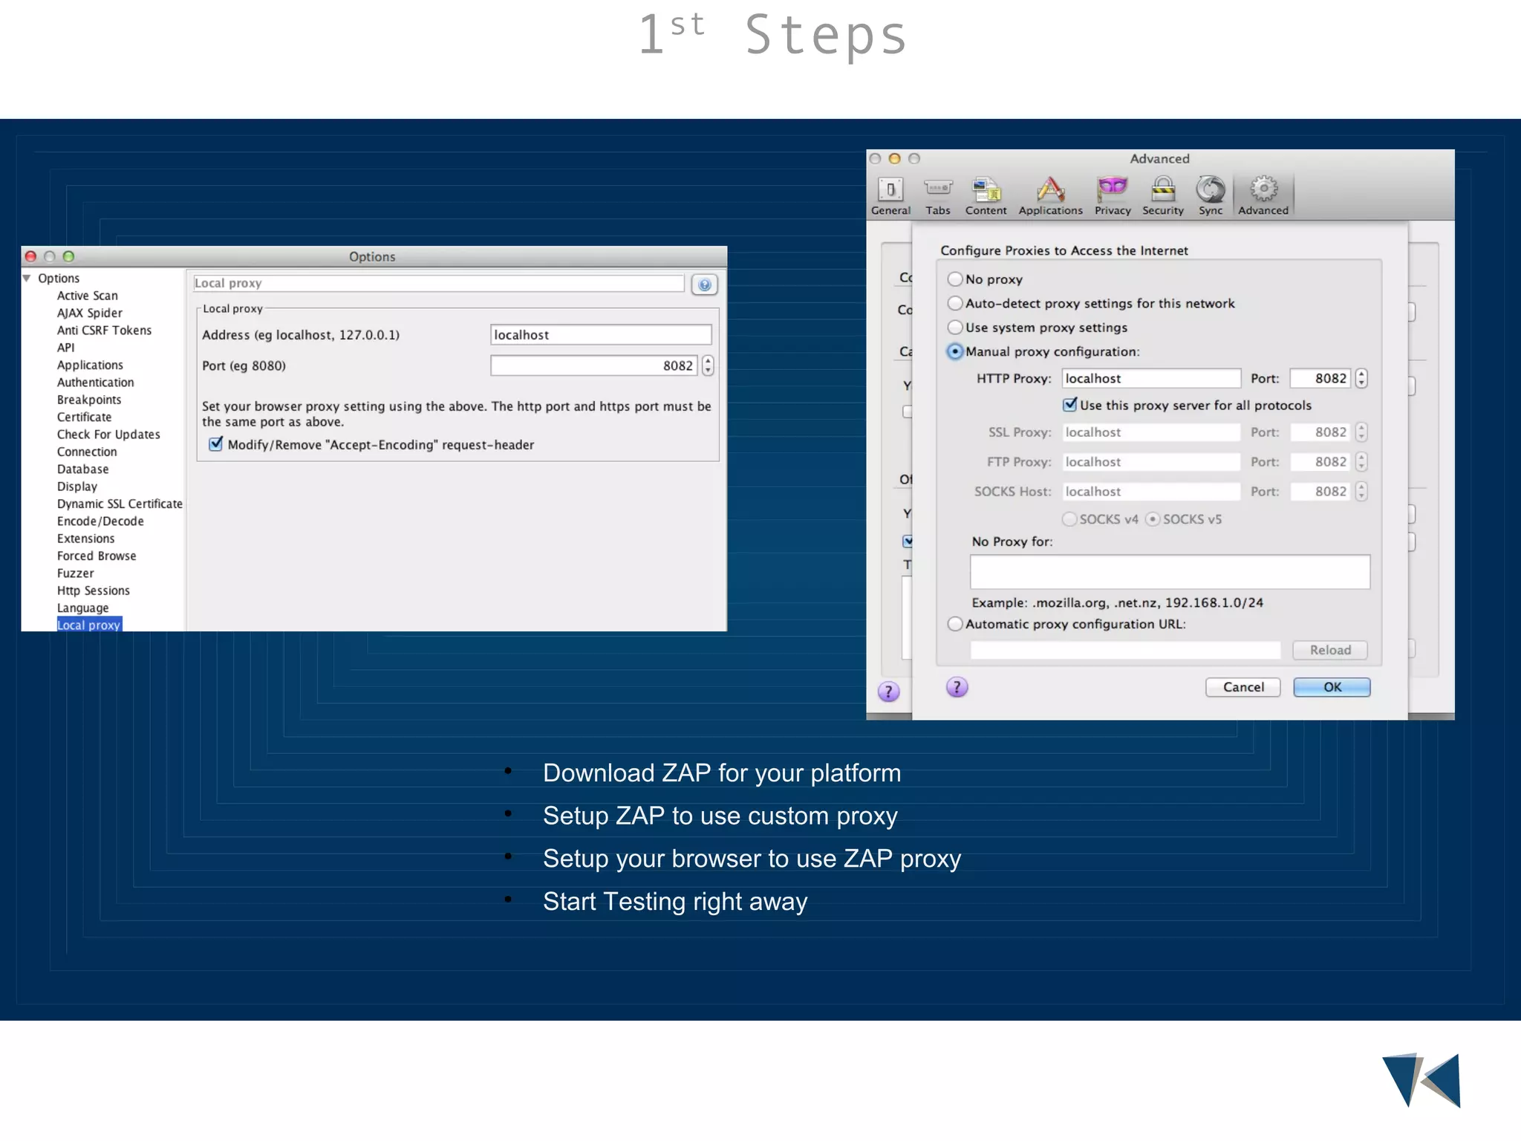Image resolution: width=1521 pixels, height=1141 pixels.
Task: Open the General preferences pane
Action: [x=890, y=196]
